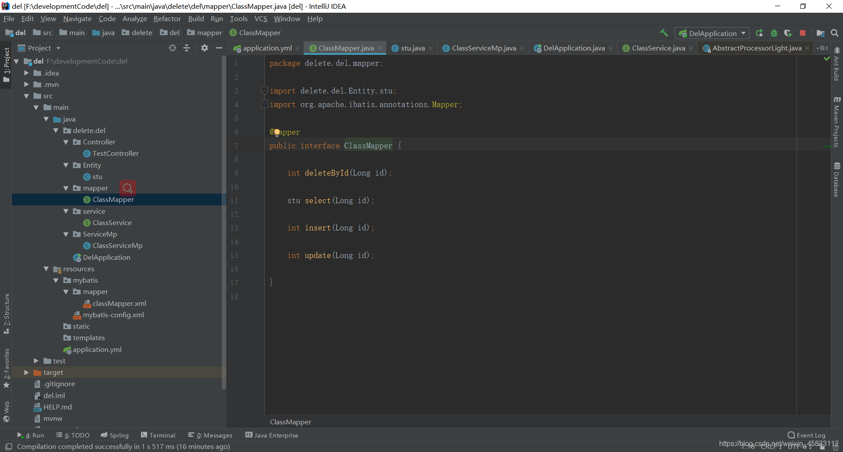Viewport: 843px width, 452px height.
Task: Expand the target folder in tree
Action: coord(26,372)
